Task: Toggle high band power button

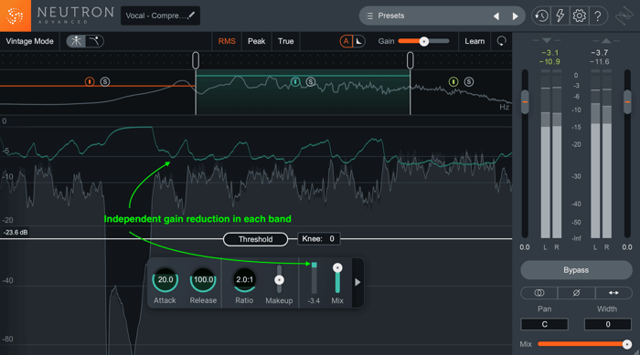Action: 453,82
